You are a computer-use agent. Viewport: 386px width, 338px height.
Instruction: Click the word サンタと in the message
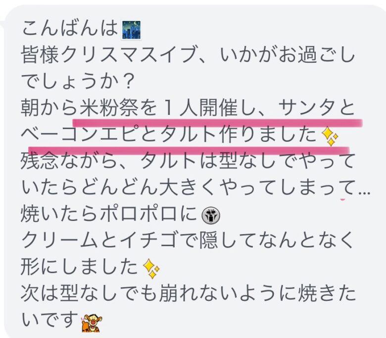317,107
